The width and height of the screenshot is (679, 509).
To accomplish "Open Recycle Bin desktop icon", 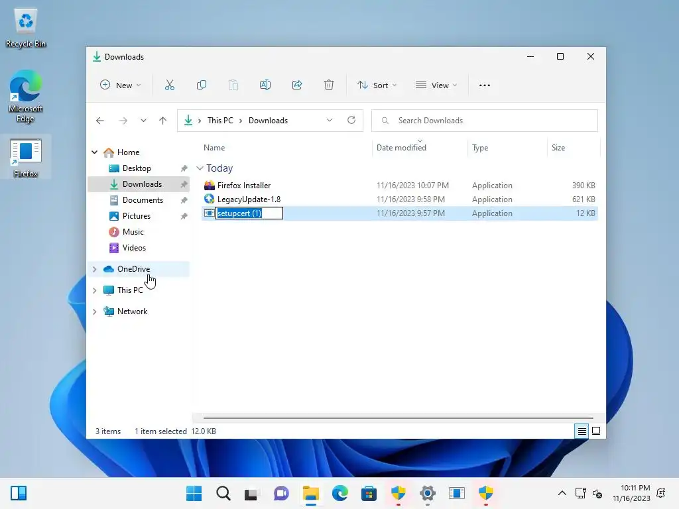I will (26, 28).
